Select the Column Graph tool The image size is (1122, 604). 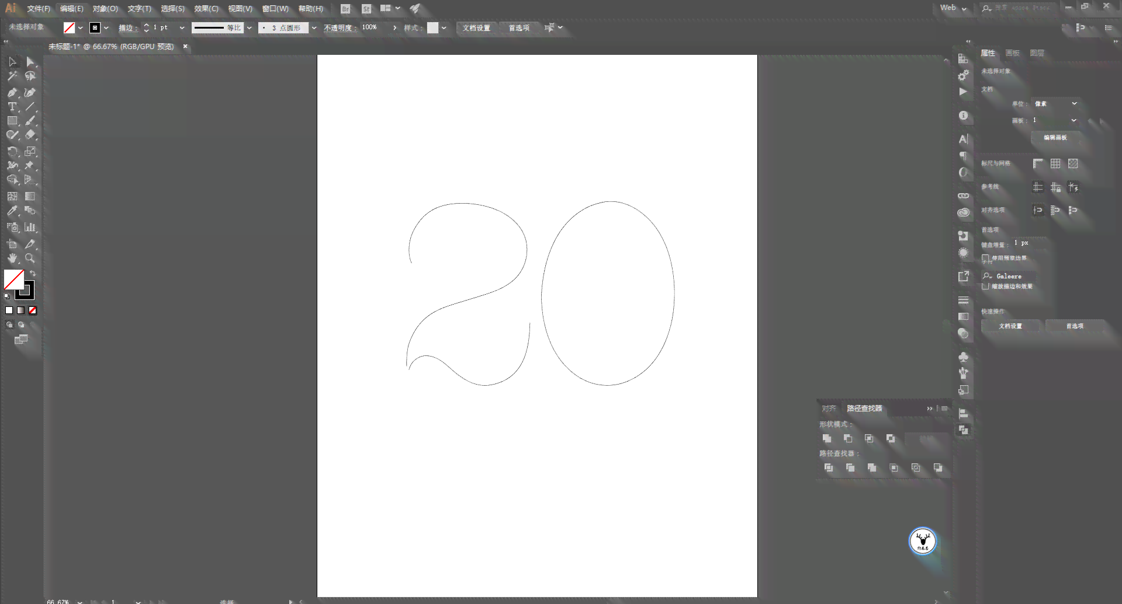pos(30,228)
